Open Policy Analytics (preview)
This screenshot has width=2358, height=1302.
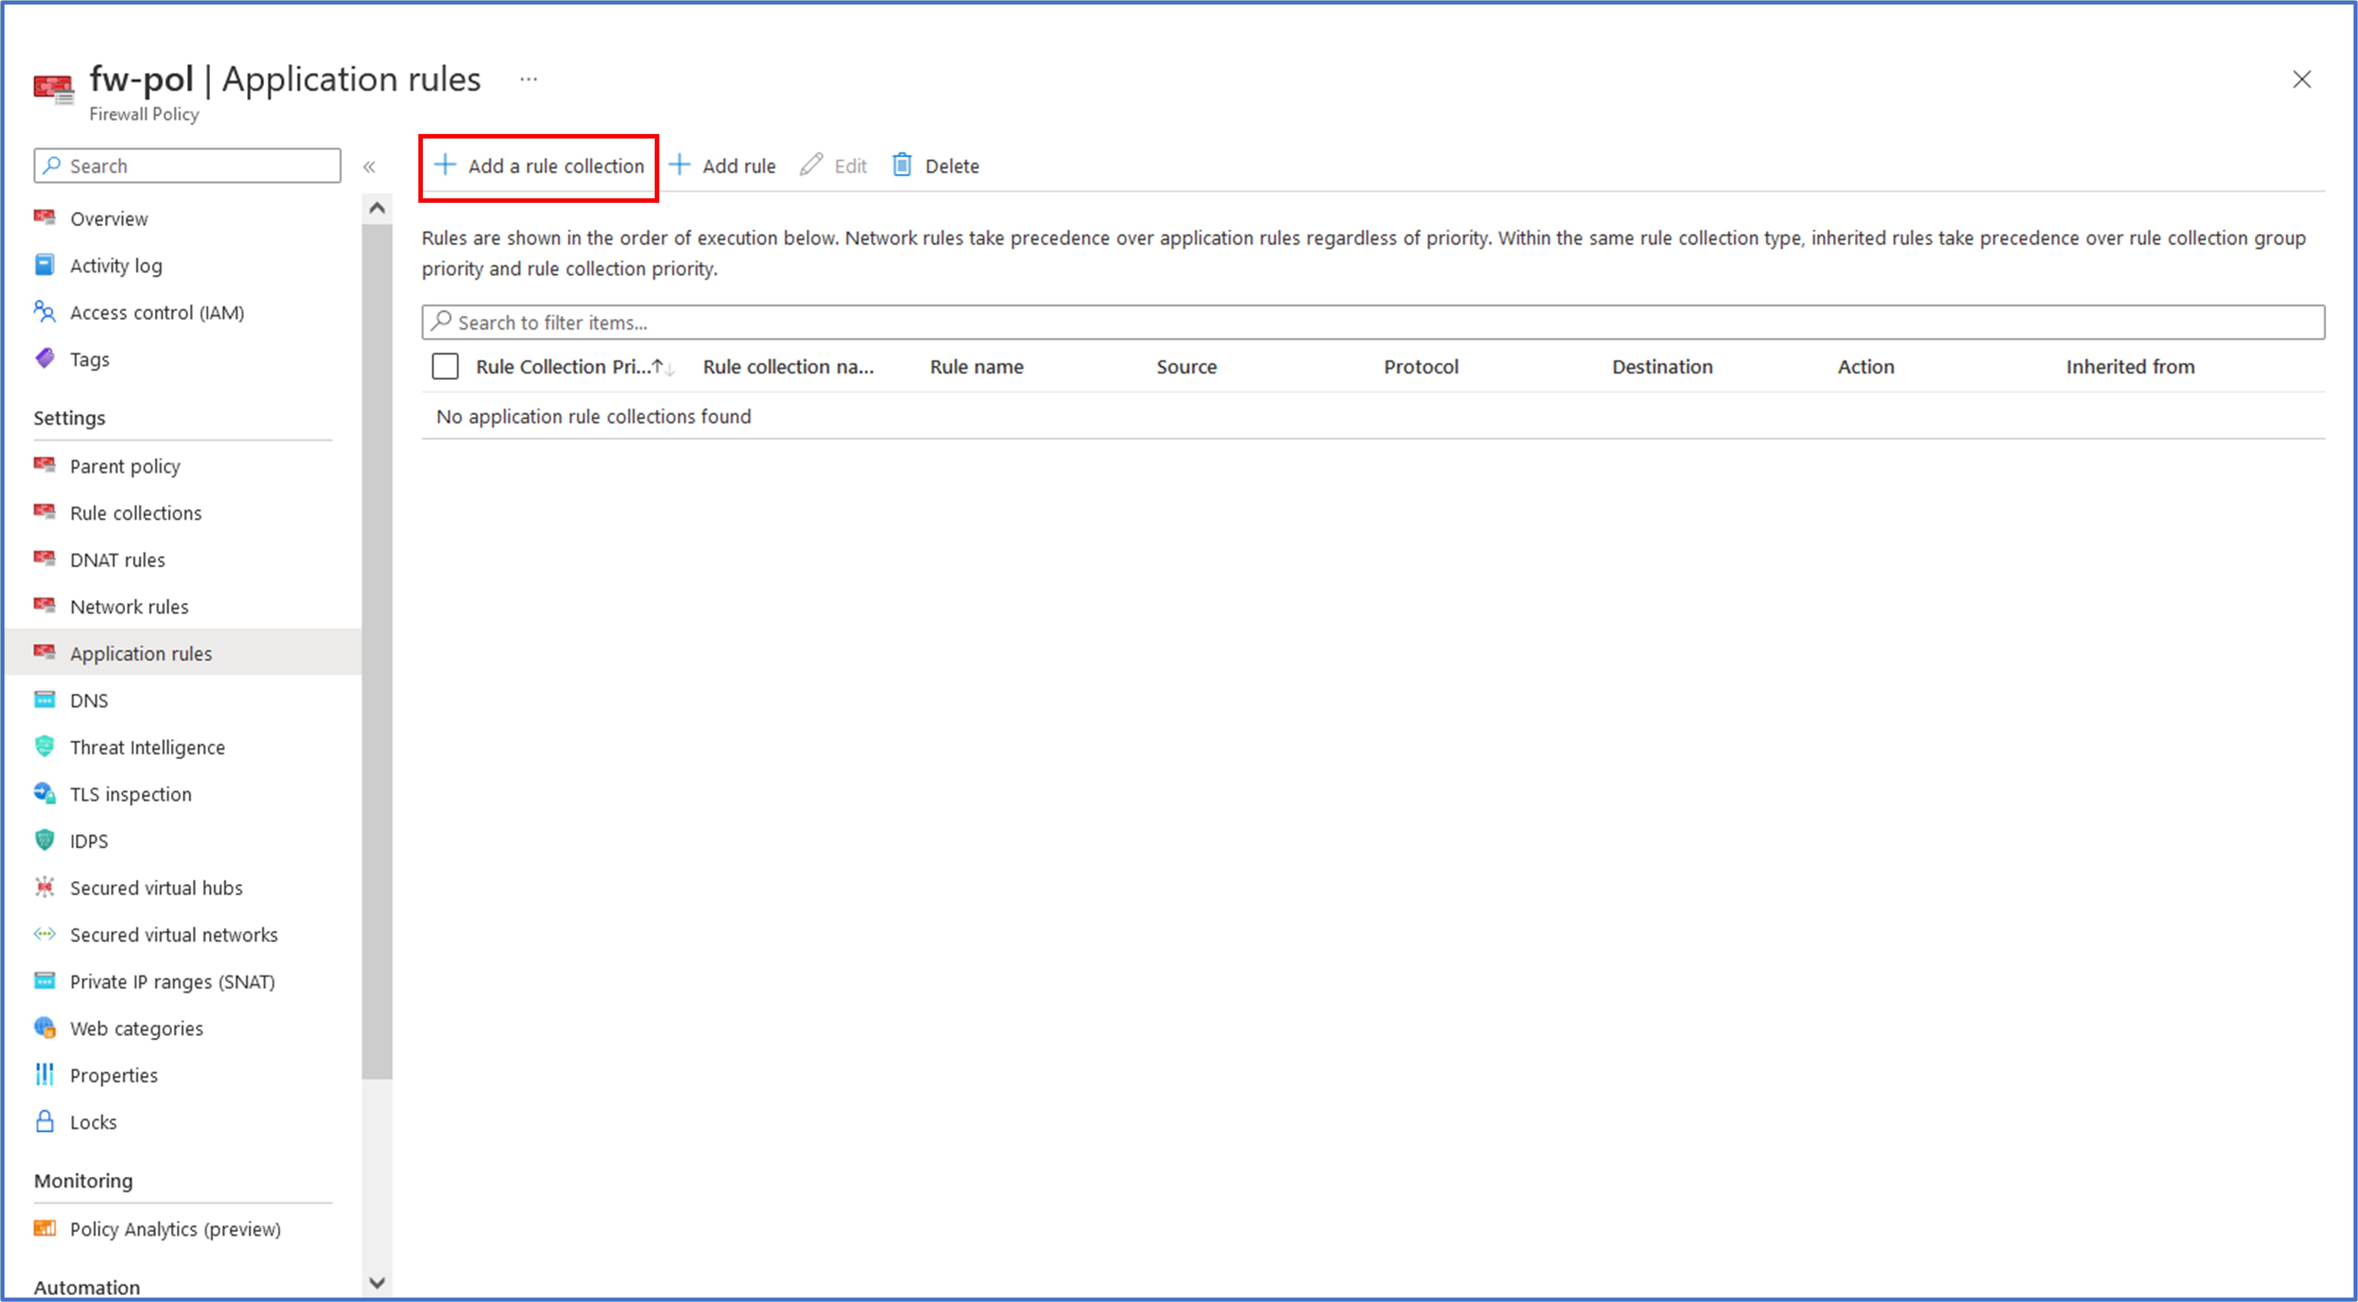tap(175, 1229)
